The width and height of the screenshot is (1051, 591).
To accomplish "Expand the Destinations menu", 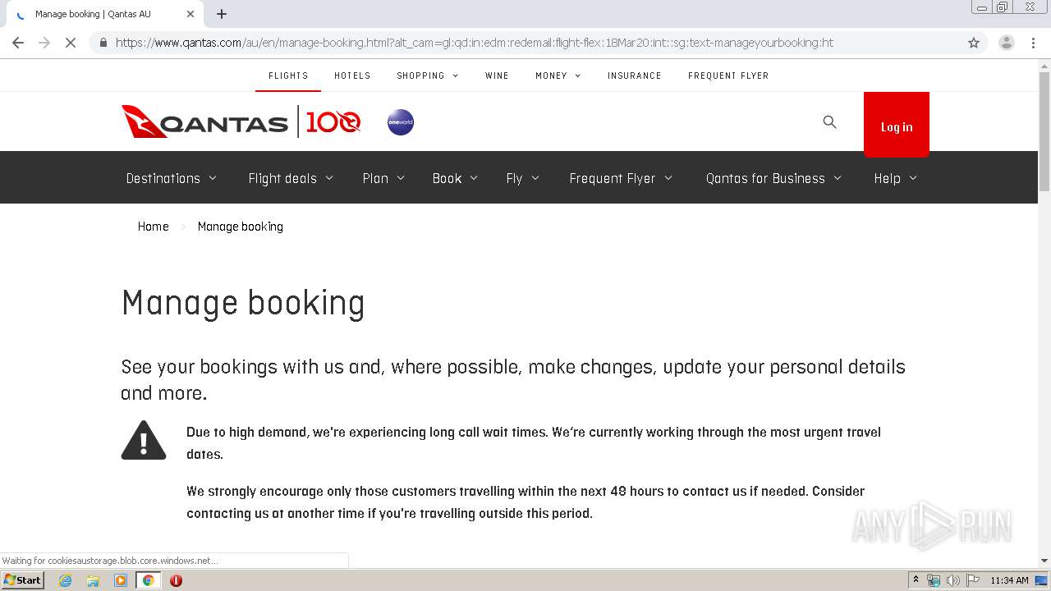I will pyautogui.click(x=172, y=178).
